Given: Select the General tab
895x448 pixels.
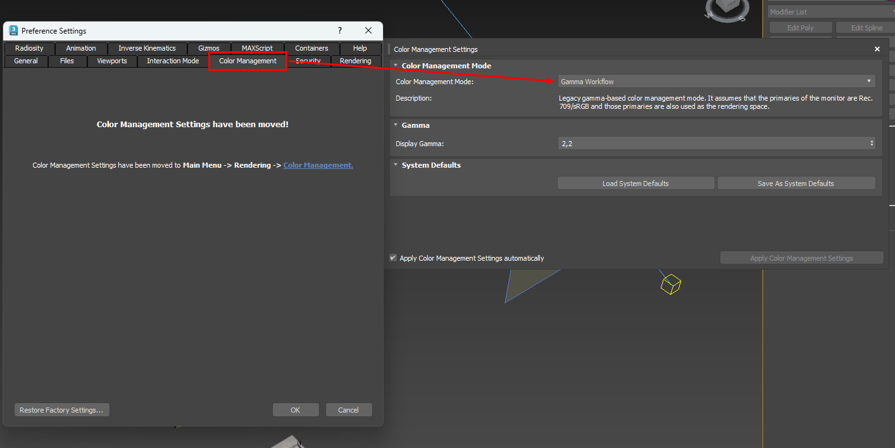Looking at the screenshot, I should click(x=26, y=61).
